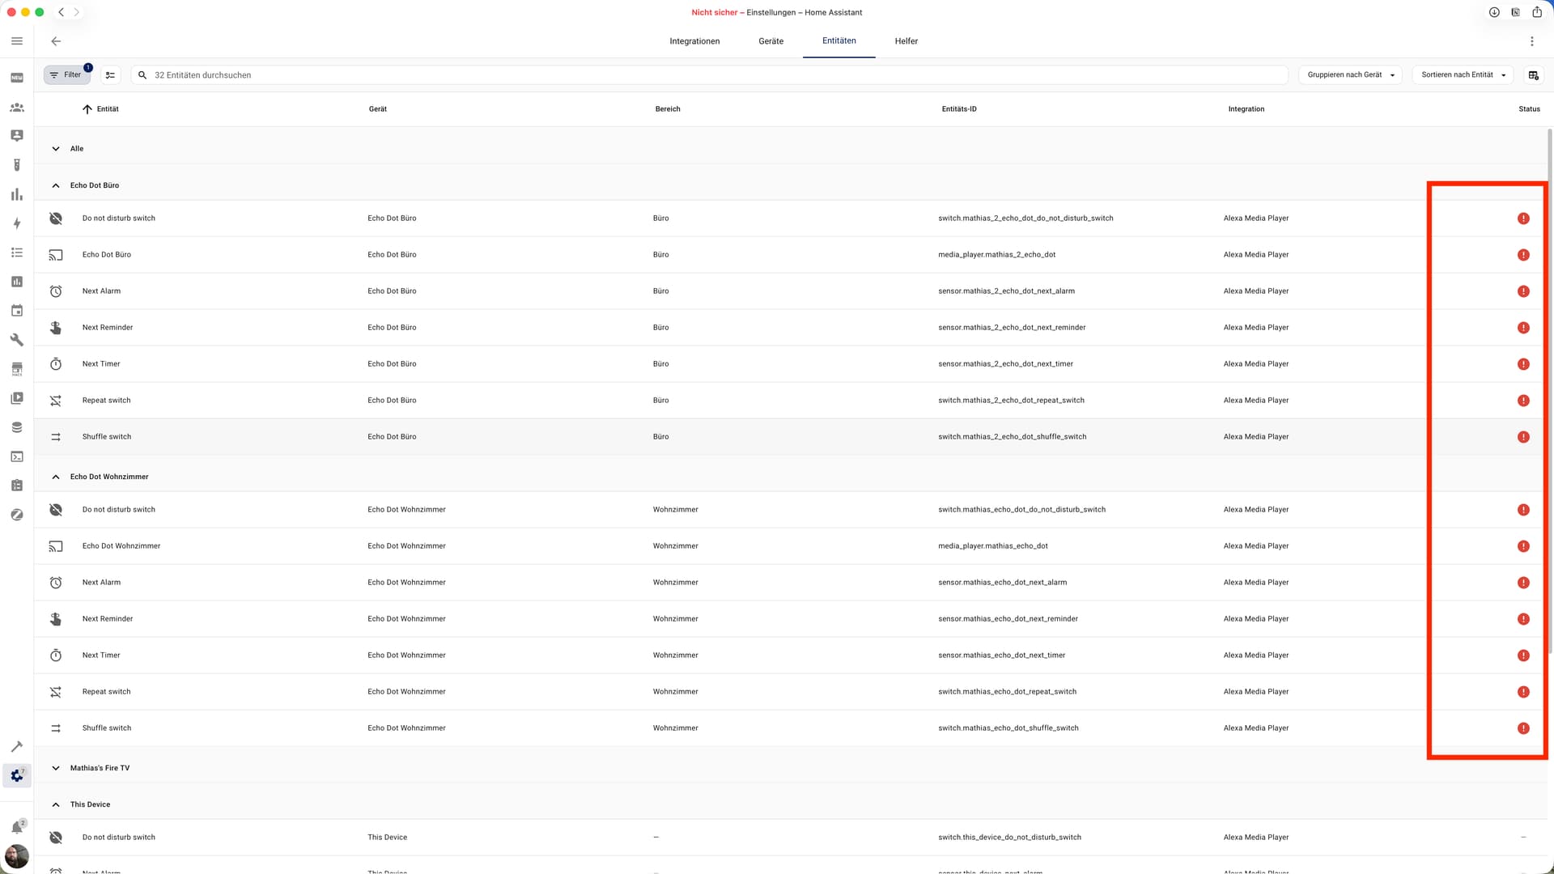
Task: Click the table column settings icon
Action: [1533, 75]
